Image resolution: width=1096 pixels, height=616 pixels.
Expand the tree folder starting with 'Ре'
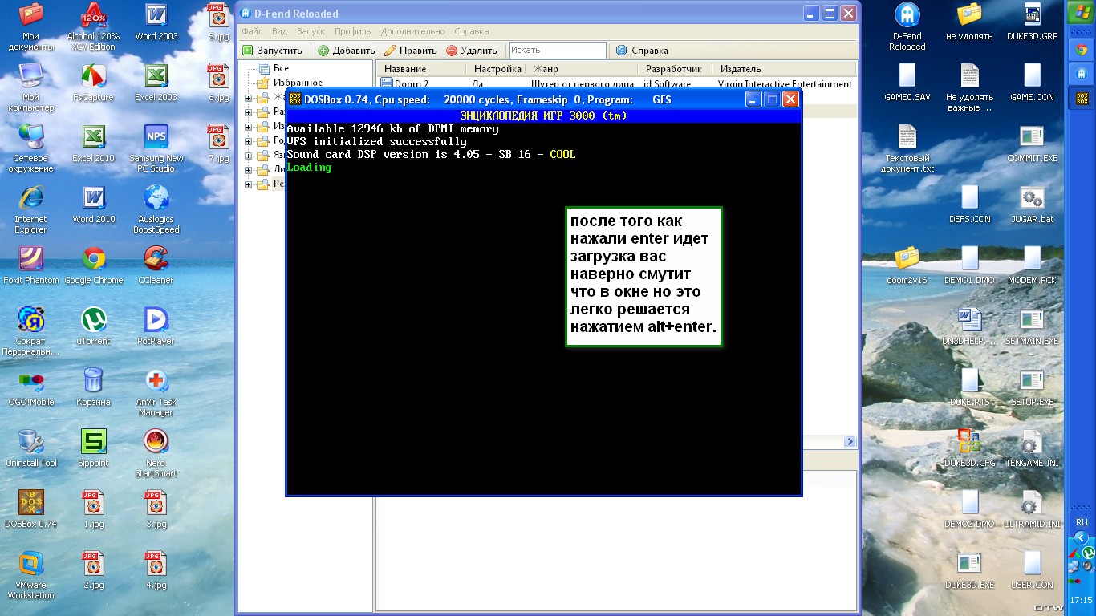pos(249,184)
